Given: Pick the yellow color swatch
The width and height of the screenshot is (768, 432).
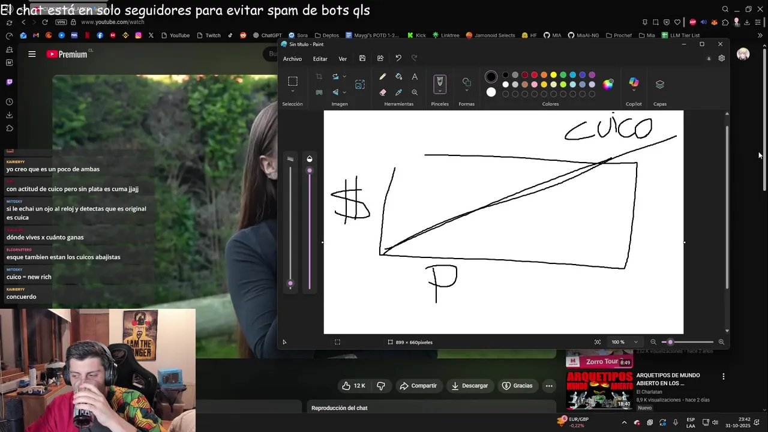Looking at the screenshot, I should [x=553, y=75].
